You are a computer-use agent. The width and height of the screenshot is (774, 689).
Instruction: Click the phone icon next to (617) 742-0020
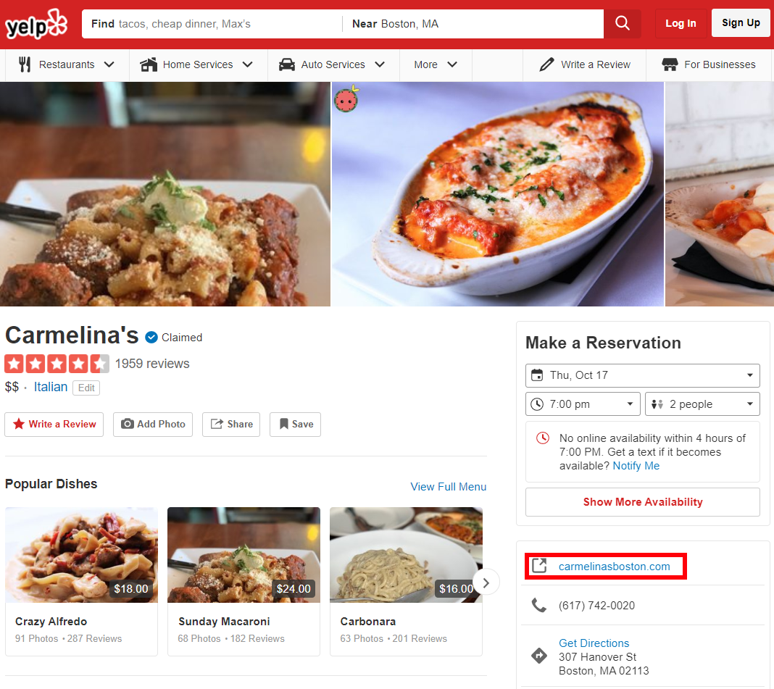point(539,605)
